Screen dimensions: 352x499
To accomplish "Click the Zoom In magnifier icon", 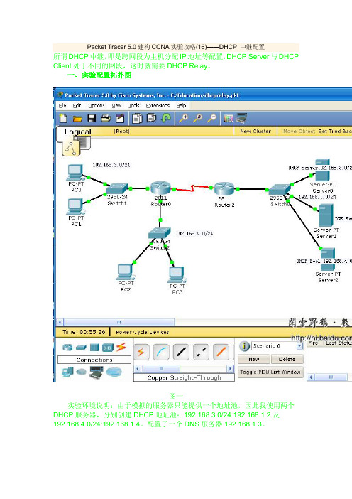I will (x=183, y=119).
